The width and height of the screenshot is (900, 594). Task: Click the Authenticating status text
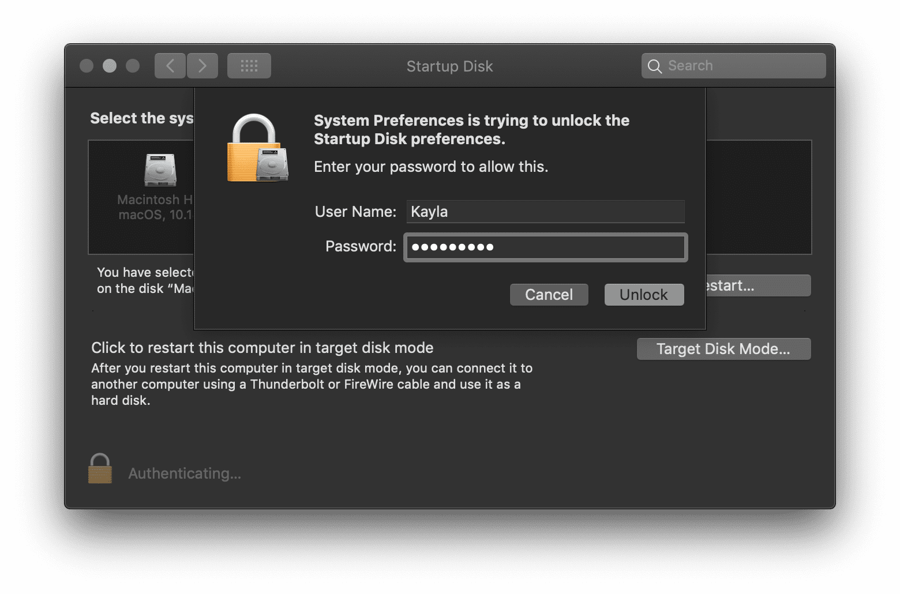[x=184, y=473]
